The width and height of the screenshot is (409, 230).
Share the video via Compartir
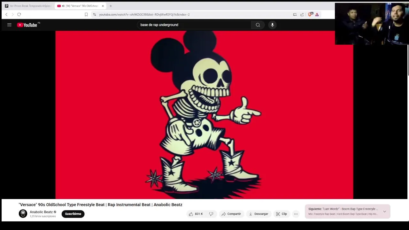point(231,214)
